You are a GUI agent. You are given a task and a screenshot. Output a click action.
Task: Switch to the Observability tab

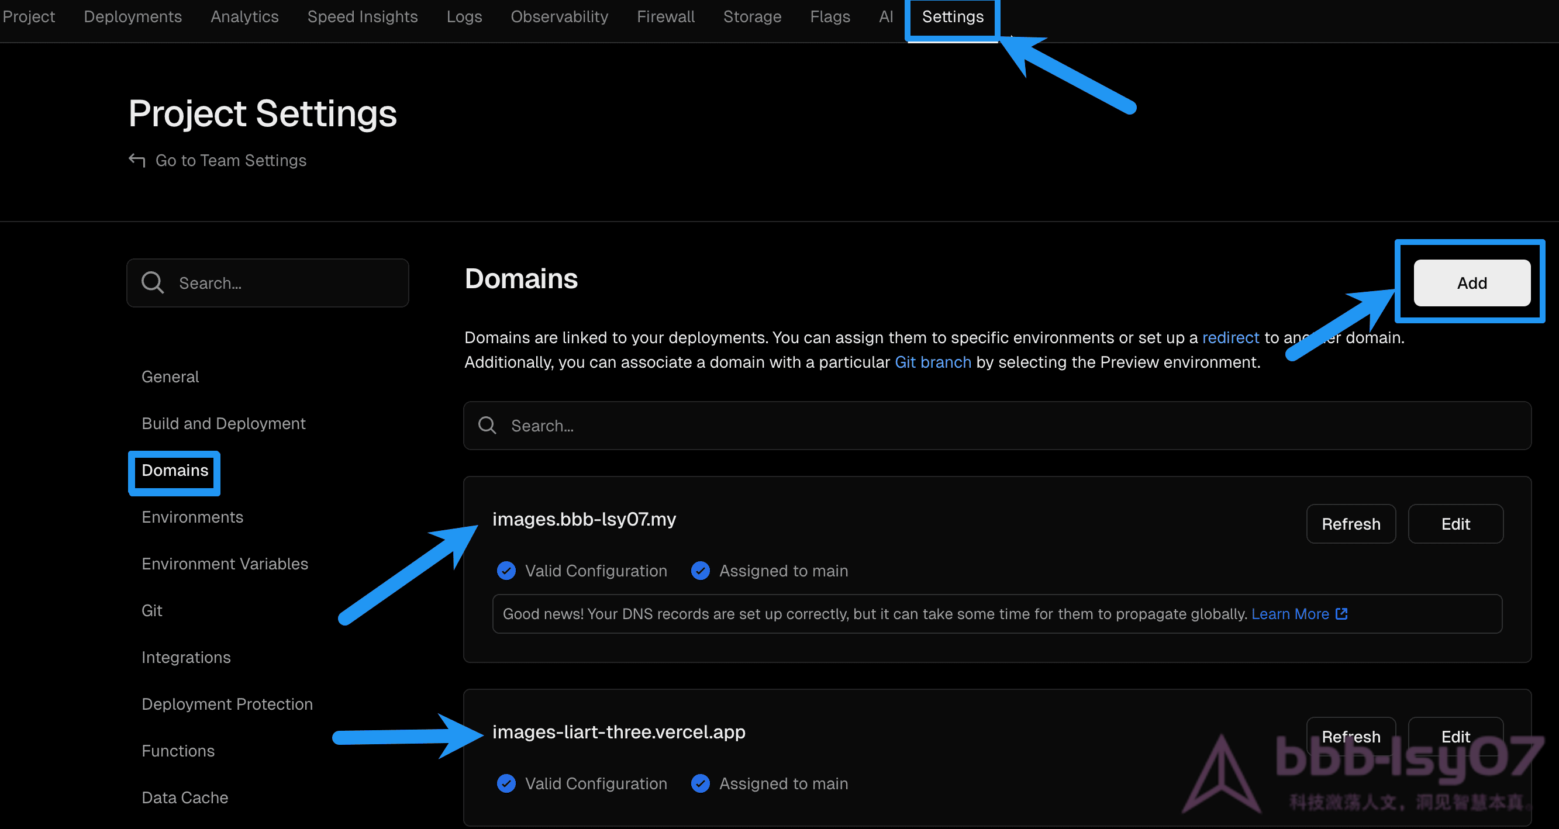point(559,16)
